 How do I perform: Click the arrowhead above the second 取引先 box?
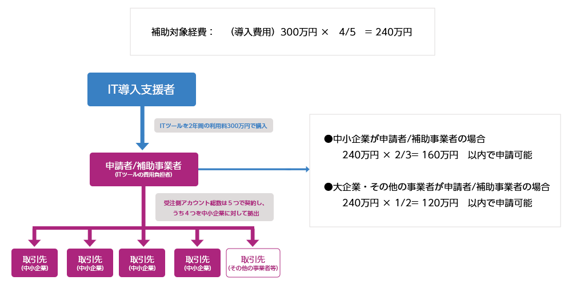[89, 240]
